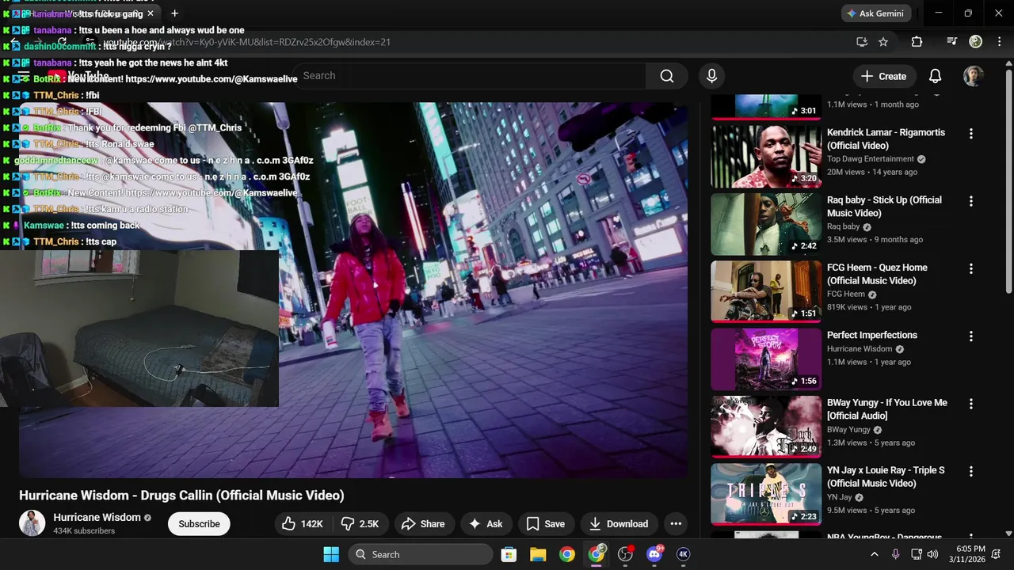Open Microsoft Store from the taskbar

[x=509, y=554]
